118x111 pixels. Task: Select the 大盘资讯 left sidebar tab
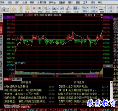click(x=1, y=53)
